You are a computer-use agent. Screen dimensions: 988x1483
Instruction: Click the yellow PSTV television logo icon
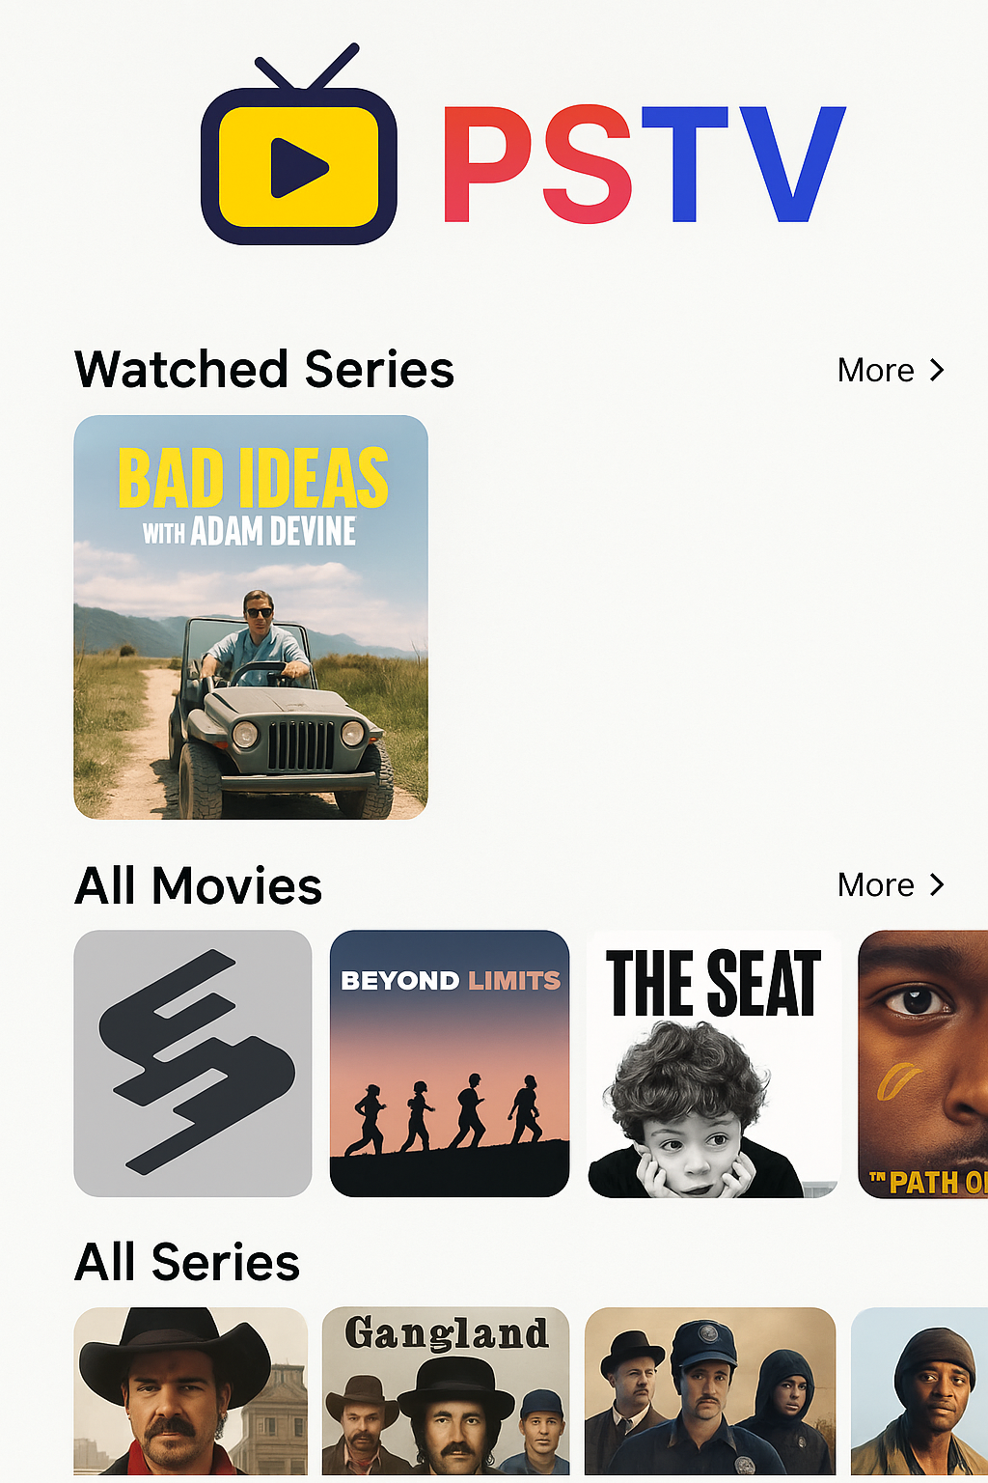coord(299,145)
